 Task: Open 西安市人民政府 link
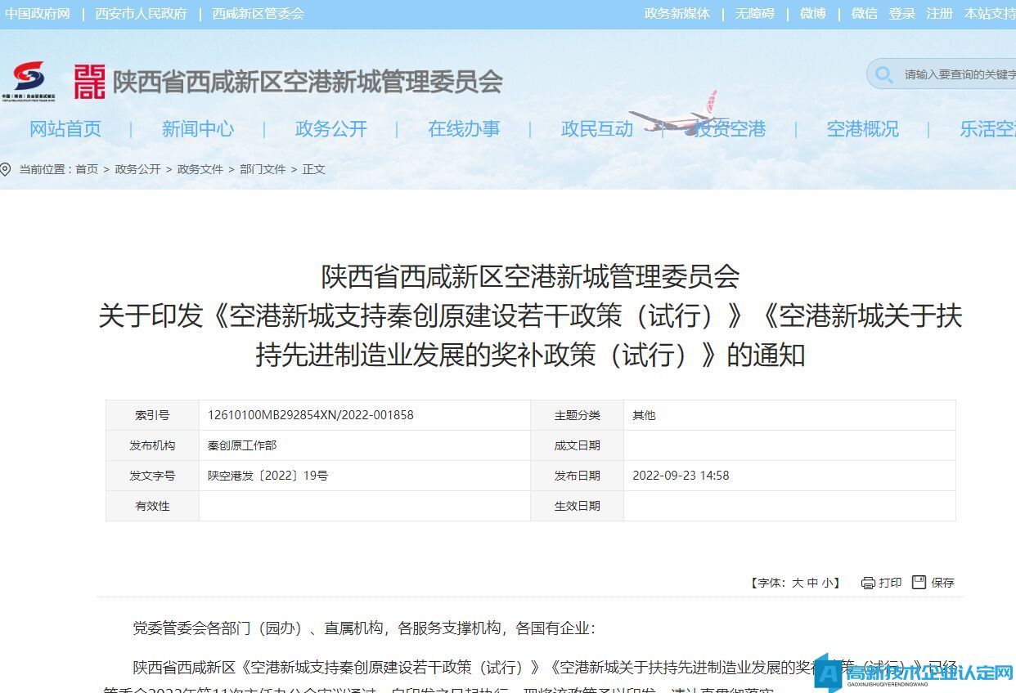[141, 14]
